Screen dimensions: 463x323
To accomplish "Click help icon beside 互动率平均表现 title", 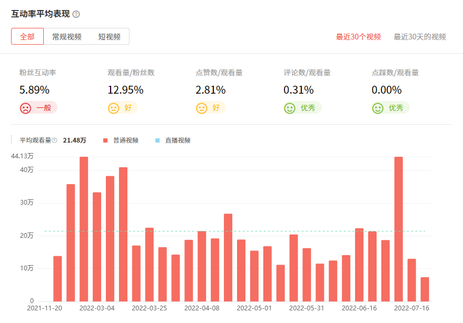I will point(76,14).
